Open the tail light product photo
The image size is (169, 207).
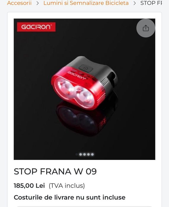coord(84,89)
